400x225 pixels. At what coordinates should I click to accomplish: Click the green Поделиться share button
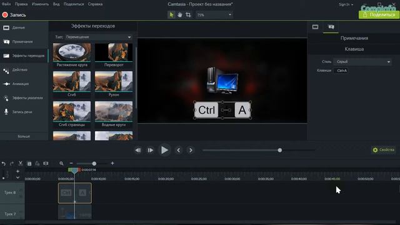(379, 15)
